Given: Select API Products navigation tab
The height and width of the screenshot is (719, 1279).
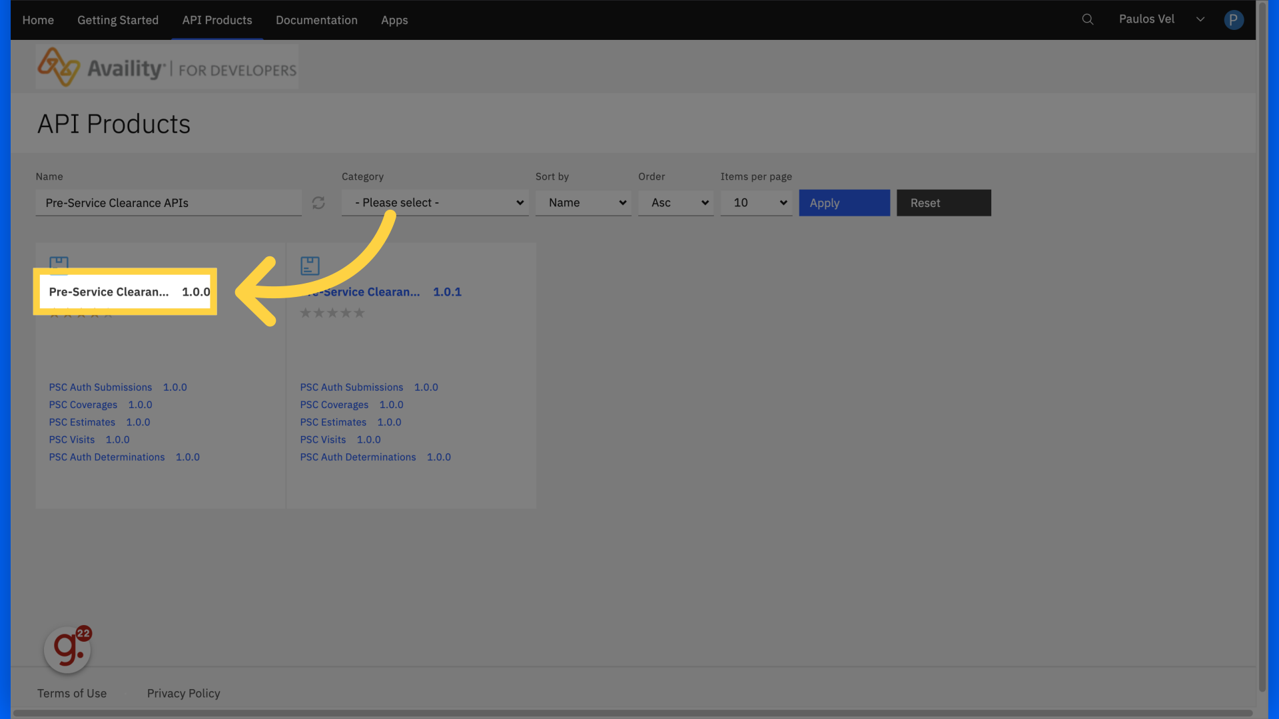Looking at the screenshot, I should [x=217, y=20].
